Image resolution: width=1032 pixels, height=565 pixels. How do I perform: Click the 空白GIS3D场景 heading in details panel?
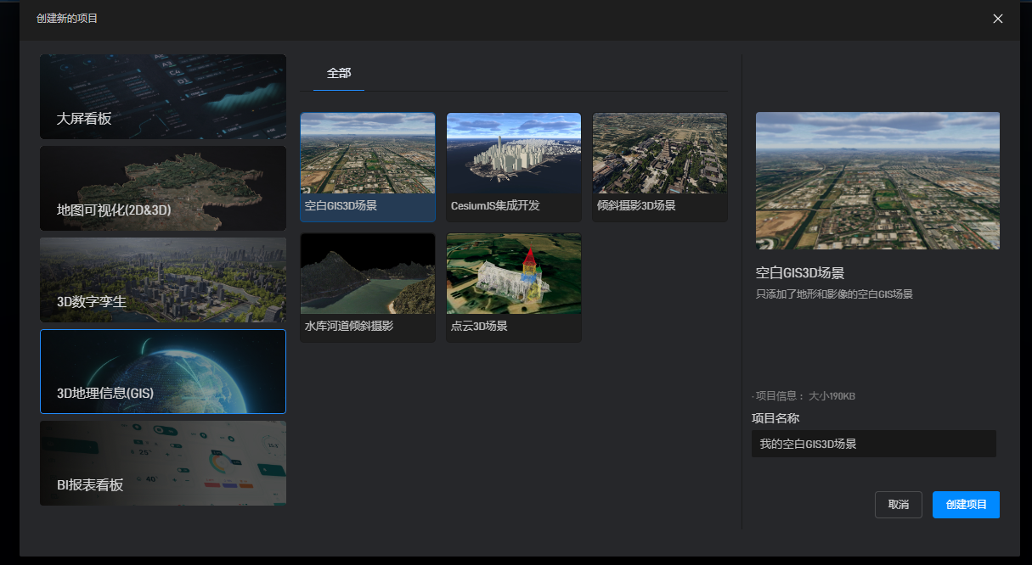click(x=800, y=273)
